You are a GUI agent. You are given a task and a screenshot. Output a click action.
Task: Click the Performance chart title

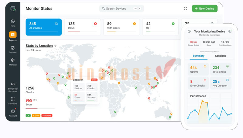tap(198, 96)
